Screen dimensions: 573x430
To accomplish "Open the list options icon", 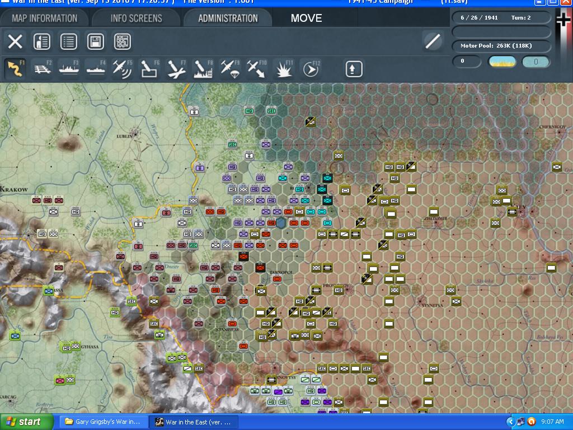I will pyautogui.click(x=69, y=41).
